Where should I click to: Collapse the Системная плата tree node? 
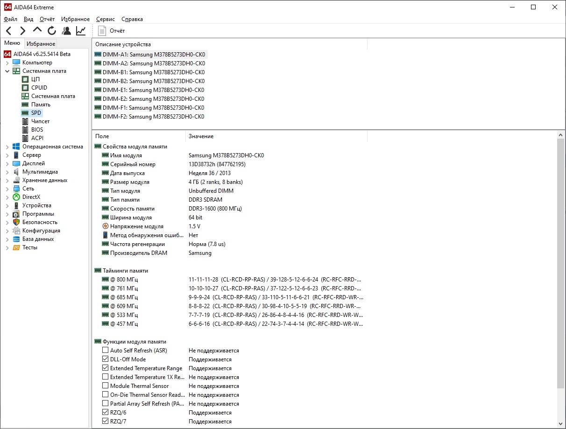tap(7, 71)
